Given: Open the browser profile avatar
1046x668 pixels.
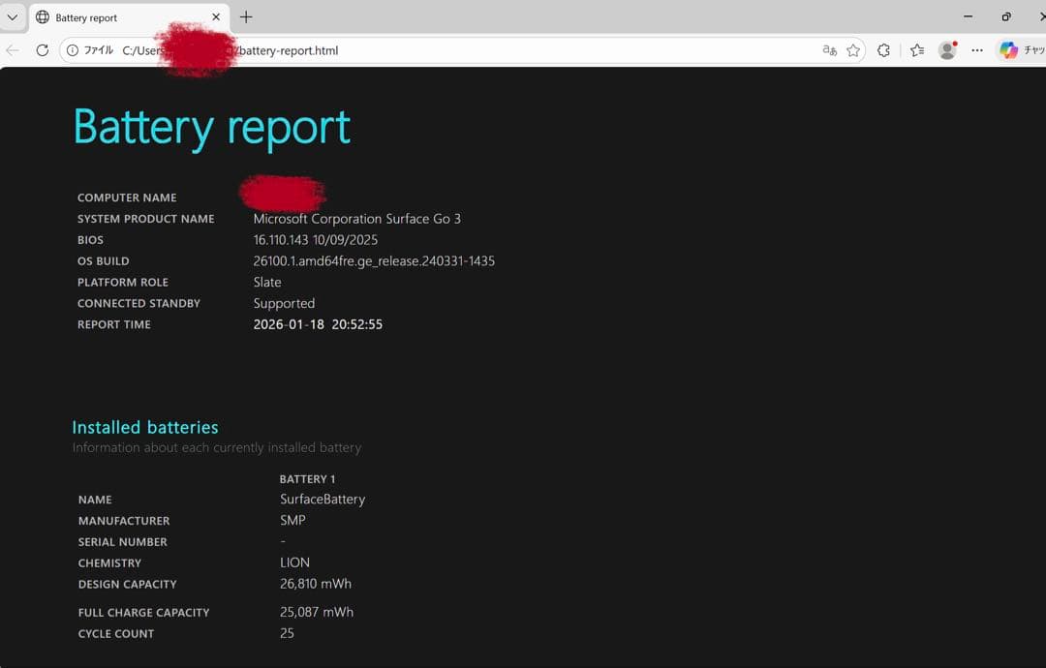Looking at the screenshot, I should tap(947, 50).
